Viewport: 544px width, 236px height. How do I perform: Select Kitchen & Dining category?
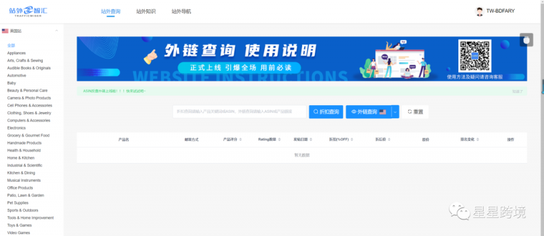[x=21, y=173]
